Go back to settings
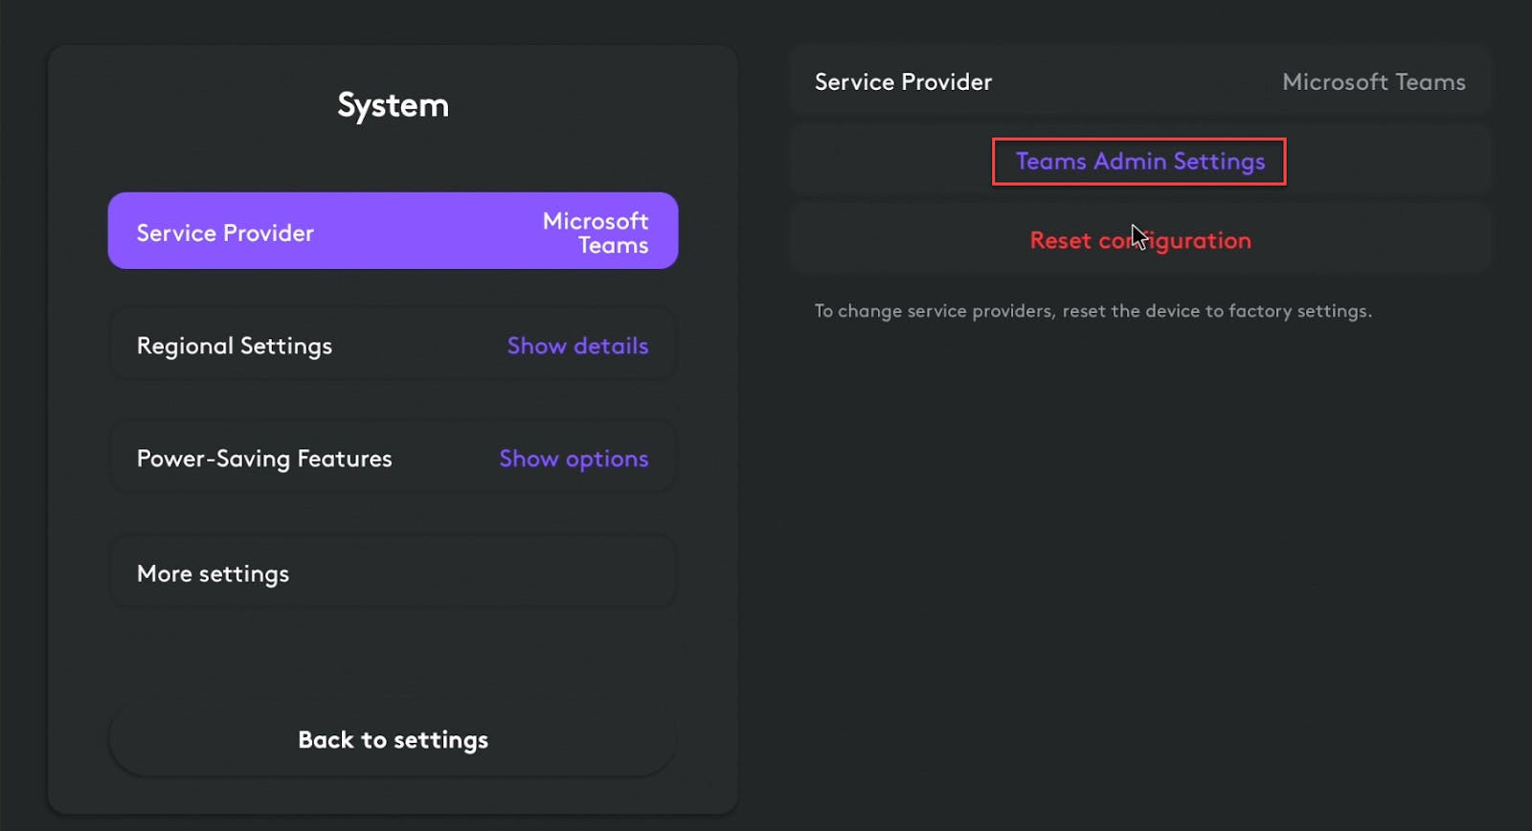1532x831 pixels. [393, 740]
